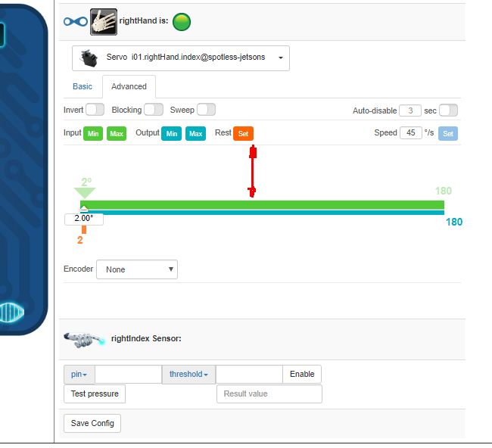Click the Result value field
Image resolution: width=492 pixels, height=448 pixels.
[x=269, y=394]
